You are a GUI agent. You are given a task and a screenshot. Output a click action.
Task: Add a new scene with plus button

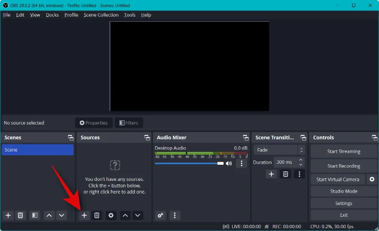click(x=8, y=215)
